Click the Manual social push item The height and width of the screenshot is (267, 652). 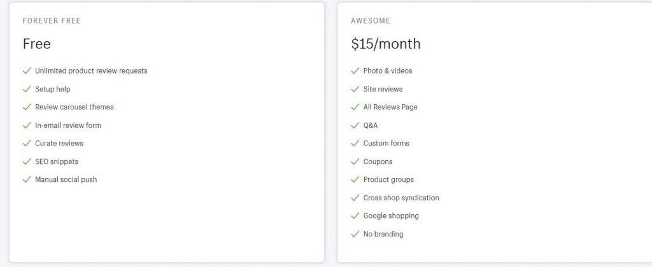[x=66, y=179]
